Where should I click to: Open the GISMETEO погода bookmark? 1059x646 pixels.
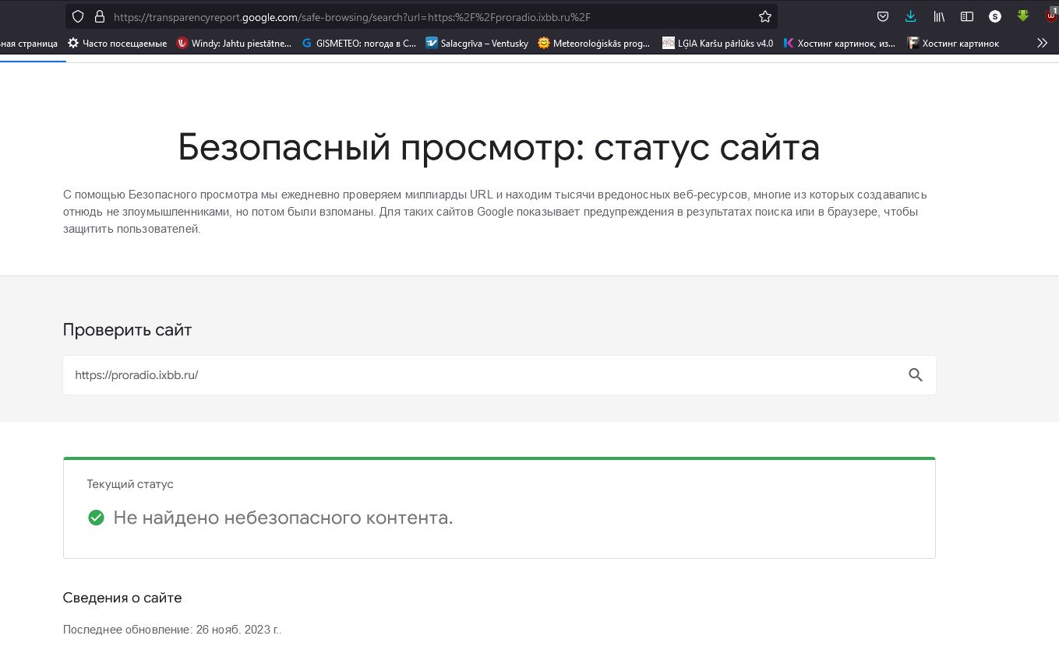click(x=359, y=44)
